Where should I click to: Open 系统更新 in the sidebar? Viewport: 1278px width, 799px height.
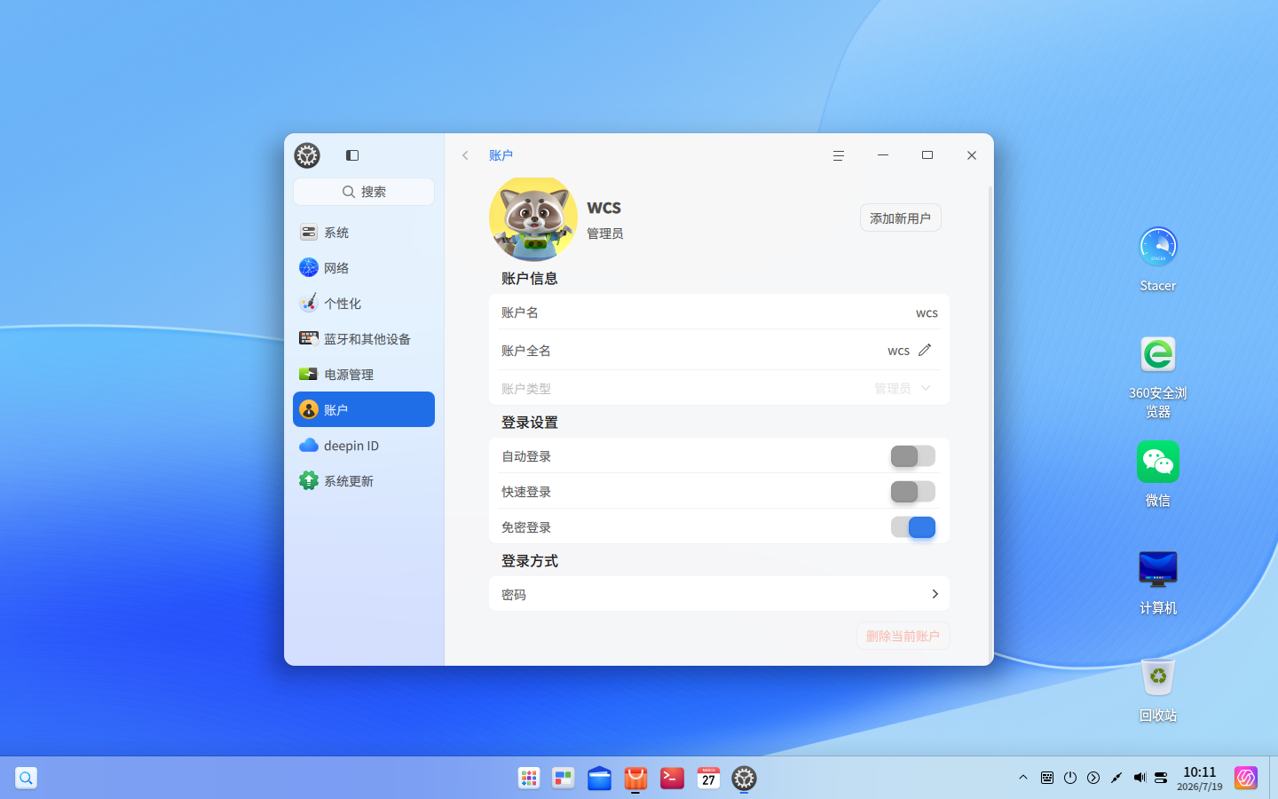pyautogui.click(x=364, y=480)
